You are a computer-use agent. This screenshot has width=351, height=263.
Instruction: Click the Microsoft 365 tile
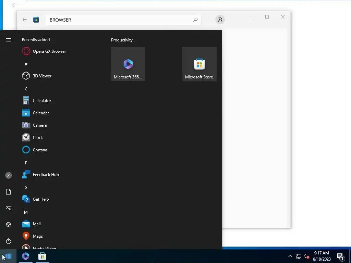click(x=128, y=64)
